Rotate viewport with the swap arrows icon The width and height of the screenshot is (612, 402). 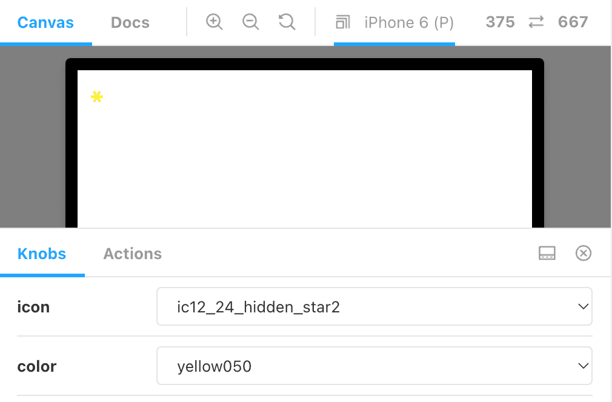click(536, 22)
